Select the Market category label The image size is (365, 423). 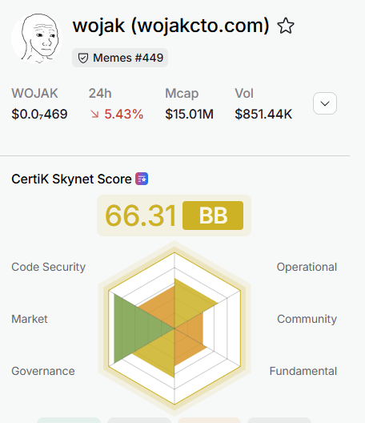tap(30, 319)
